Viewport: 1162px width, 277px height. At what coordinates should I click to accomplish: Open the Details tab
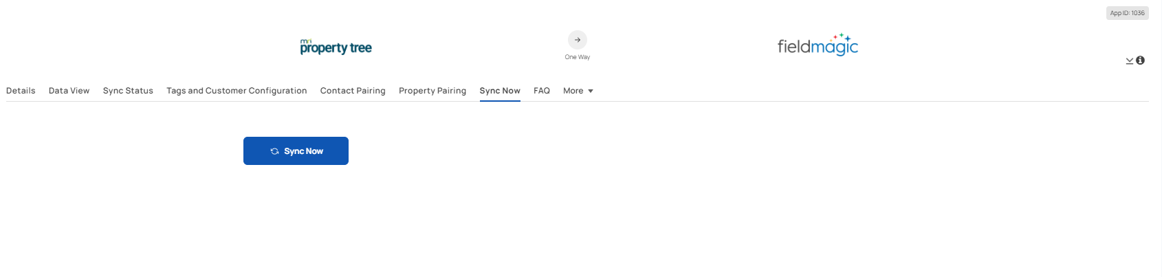tap(21, 91)
